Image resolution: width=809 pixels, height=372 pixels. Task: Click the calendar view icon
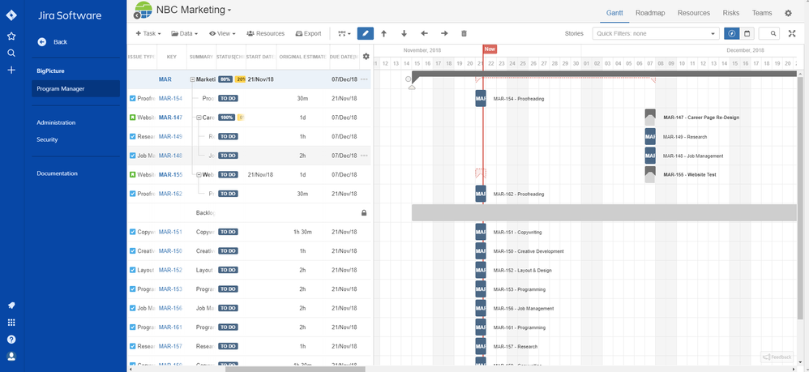(x=747, y=33)
